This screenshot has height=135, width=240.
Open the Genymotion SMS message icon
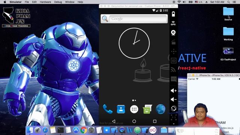174,79
